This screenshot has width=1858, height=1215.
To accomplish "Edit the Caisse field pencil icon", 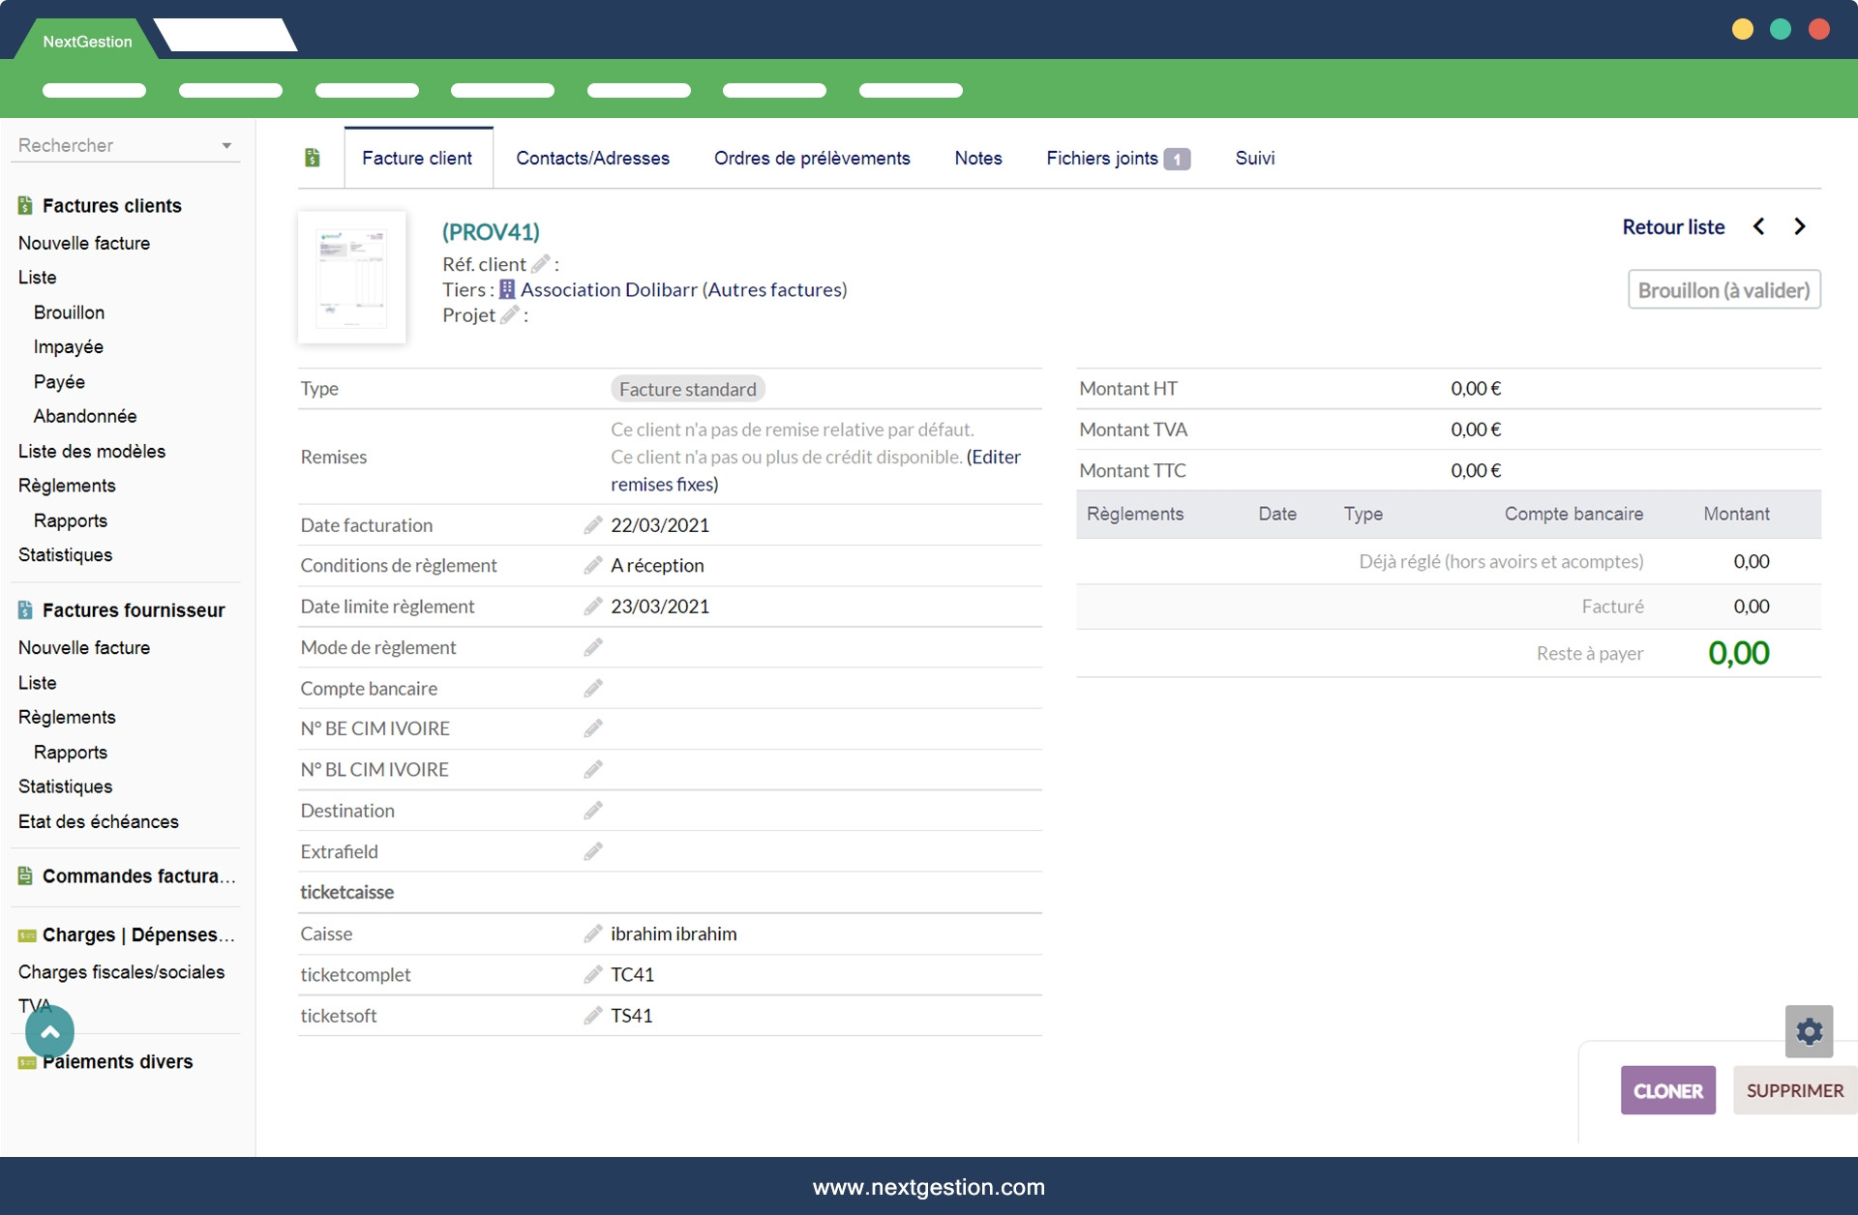I will (x=593, y=933).
